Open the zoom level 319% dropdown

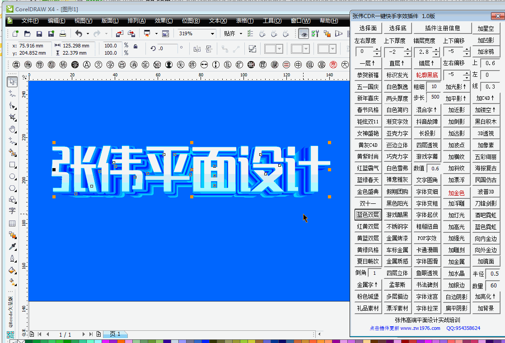coord(212,33)
